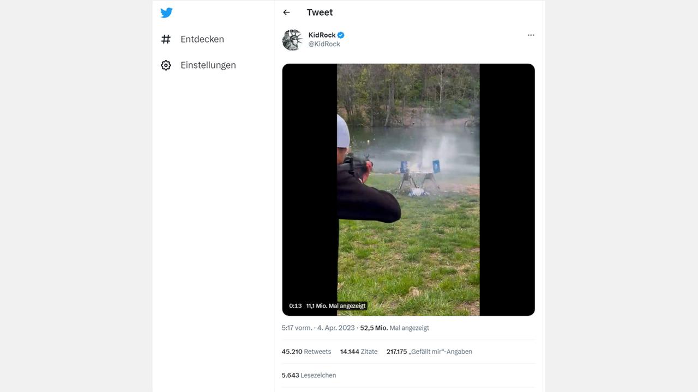Play the embedded video
Viewport: 698px width, 392px height.
[x=408, y=190]
